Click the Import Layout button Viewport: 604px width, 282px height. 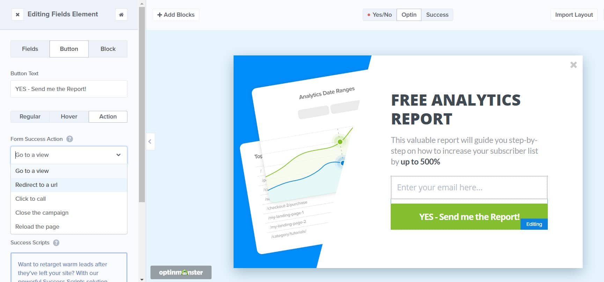574,15
